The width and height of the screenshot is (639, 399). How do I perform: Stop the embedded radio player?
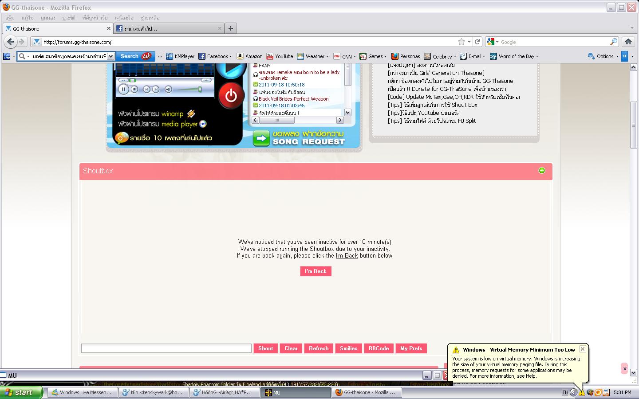[134, 89]
